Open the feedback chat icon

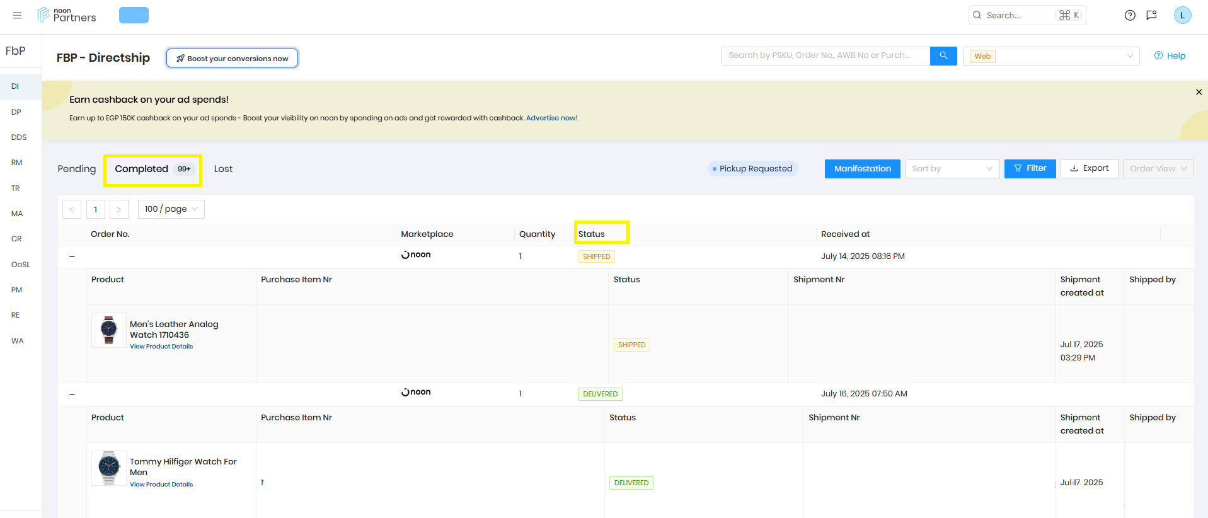click(1151, 15)
